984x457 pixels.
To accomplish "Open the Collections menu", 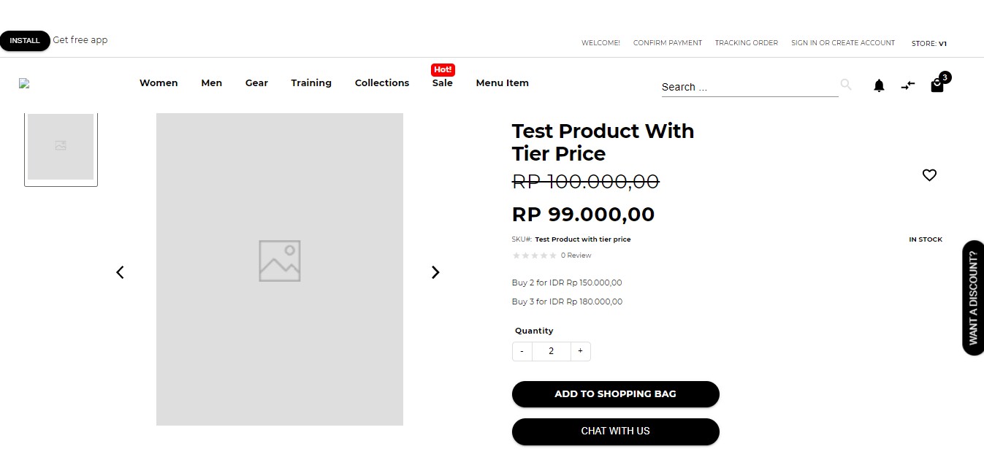I will 381,82.
